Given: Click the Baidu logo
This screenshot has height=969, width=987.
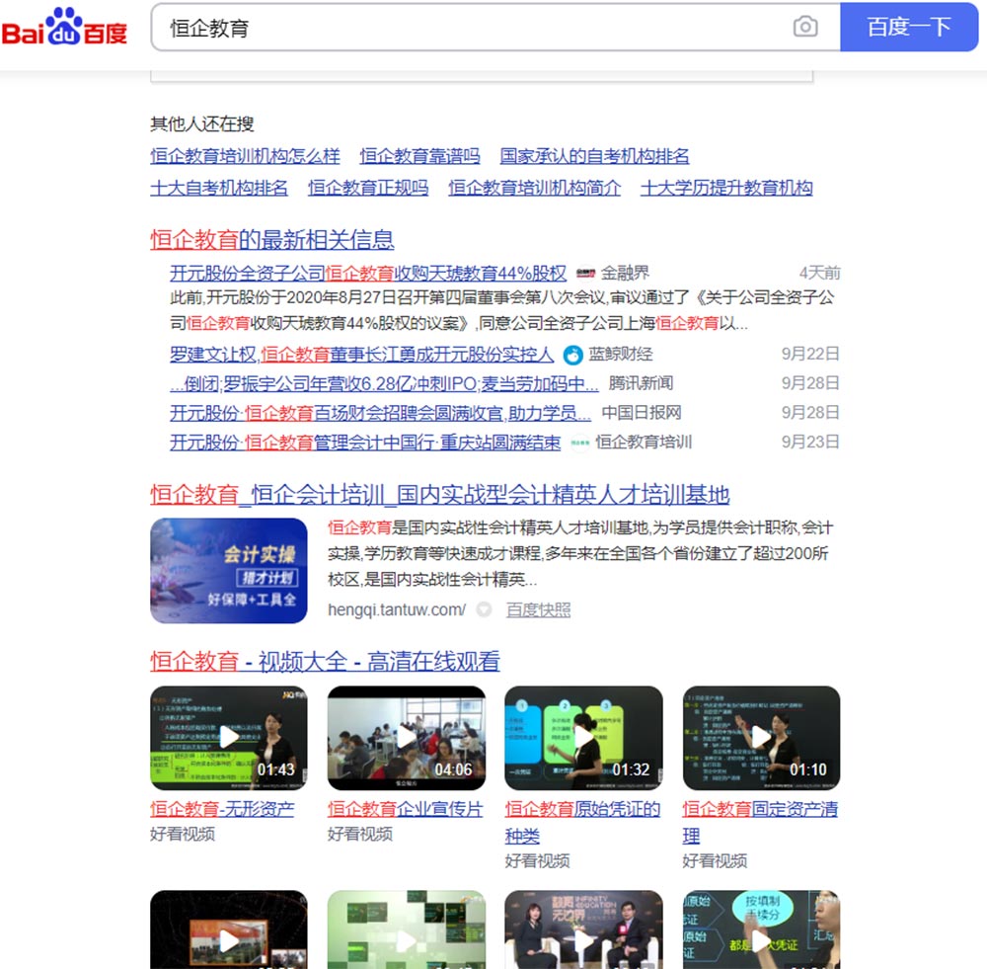Looking at the screenshot, I should pos(65,27).
